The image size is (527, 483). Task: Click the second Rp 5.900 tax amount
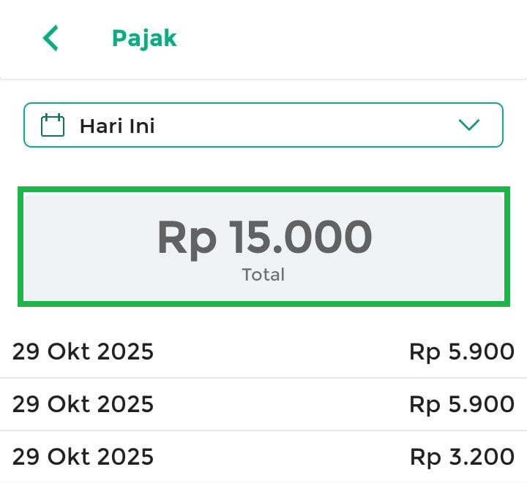[461, 404]
